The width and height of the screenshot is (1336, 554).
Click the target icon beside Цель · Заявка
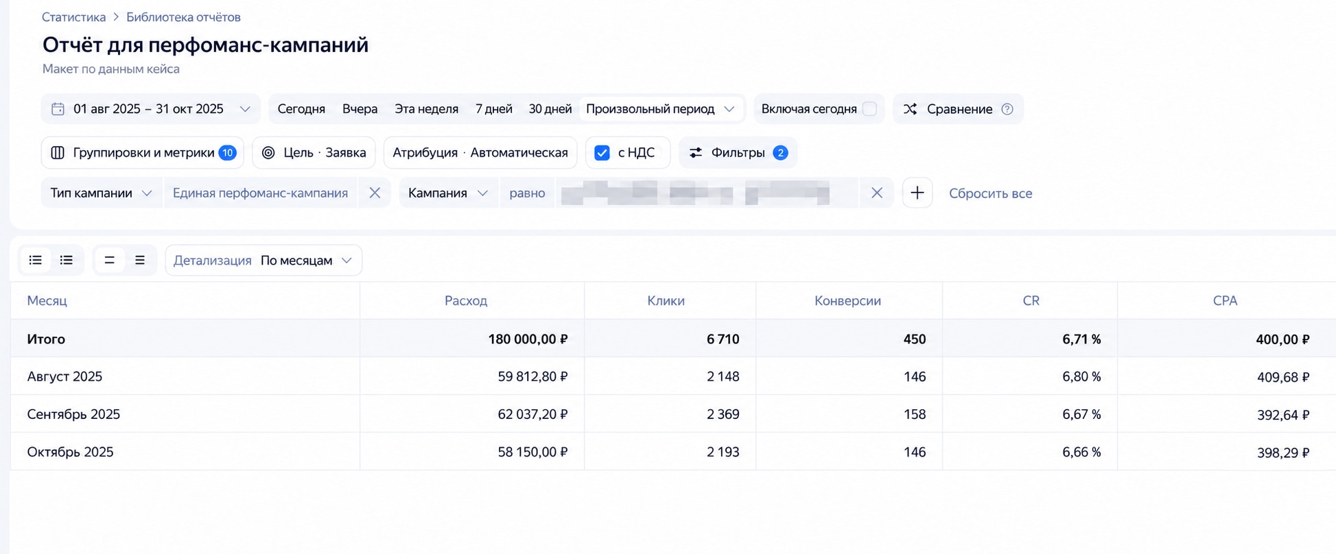(269, 153)
